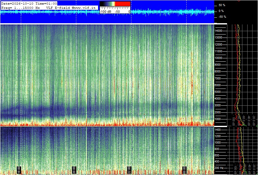
Task: Select the Date=2026-10-10 Time=01:00 text
Action: 29,3
